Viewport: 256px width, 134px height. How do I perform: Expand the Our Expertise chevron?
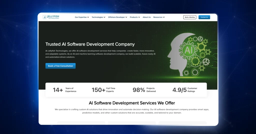[x=88, y=17]
